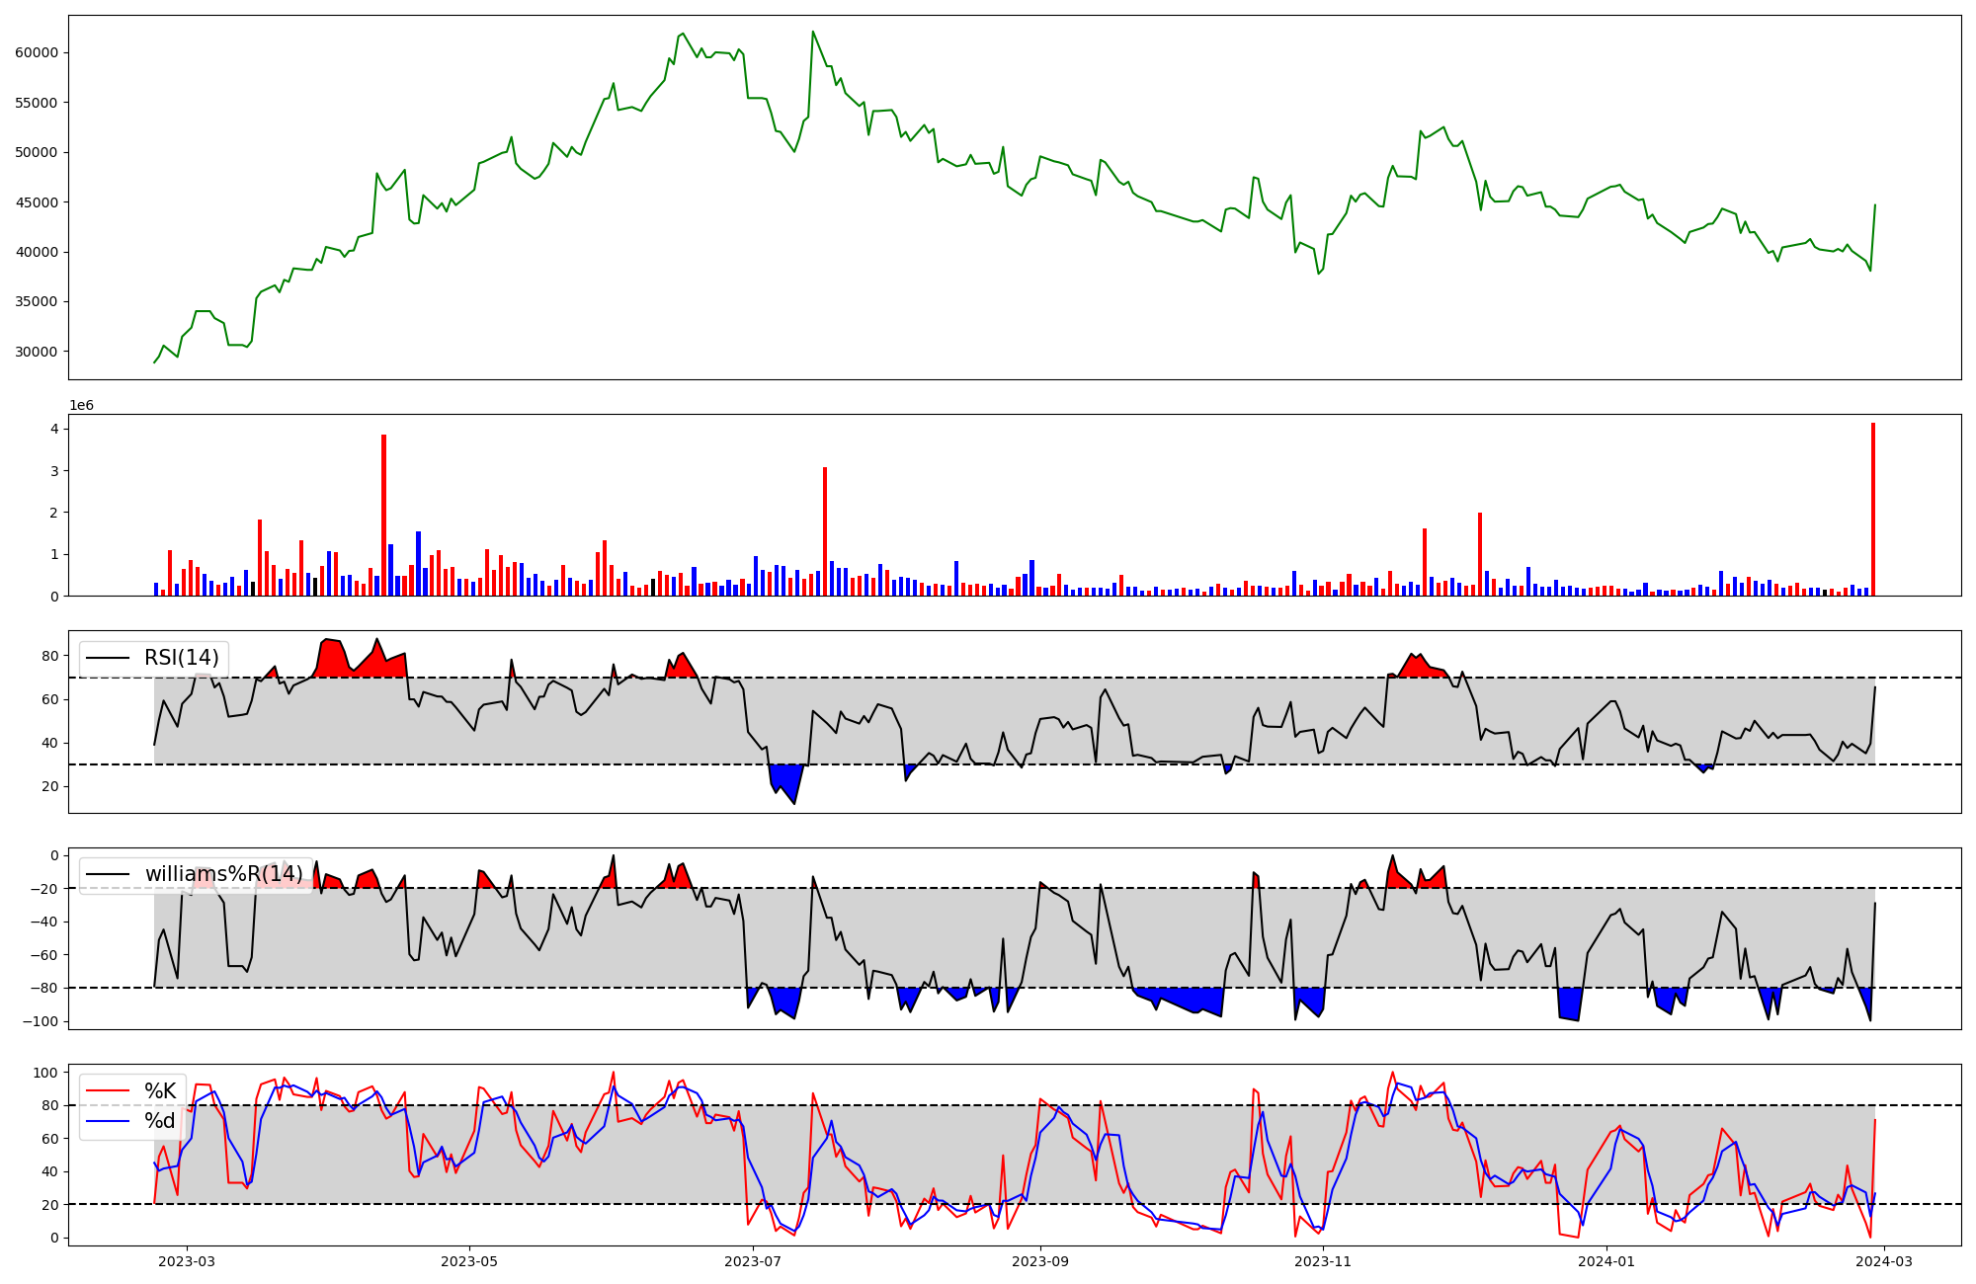Click the blue %d legend line sample
The image size is (1976, 1284).
(108, 1121)
